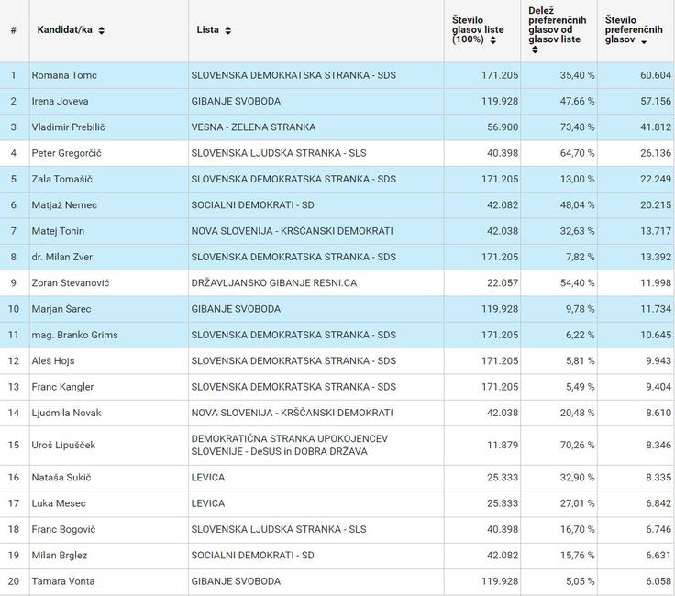The width and height of the screenshot is (675, 596).
Task: Select candidate Zala Tomašič
Action: (61, 179)
